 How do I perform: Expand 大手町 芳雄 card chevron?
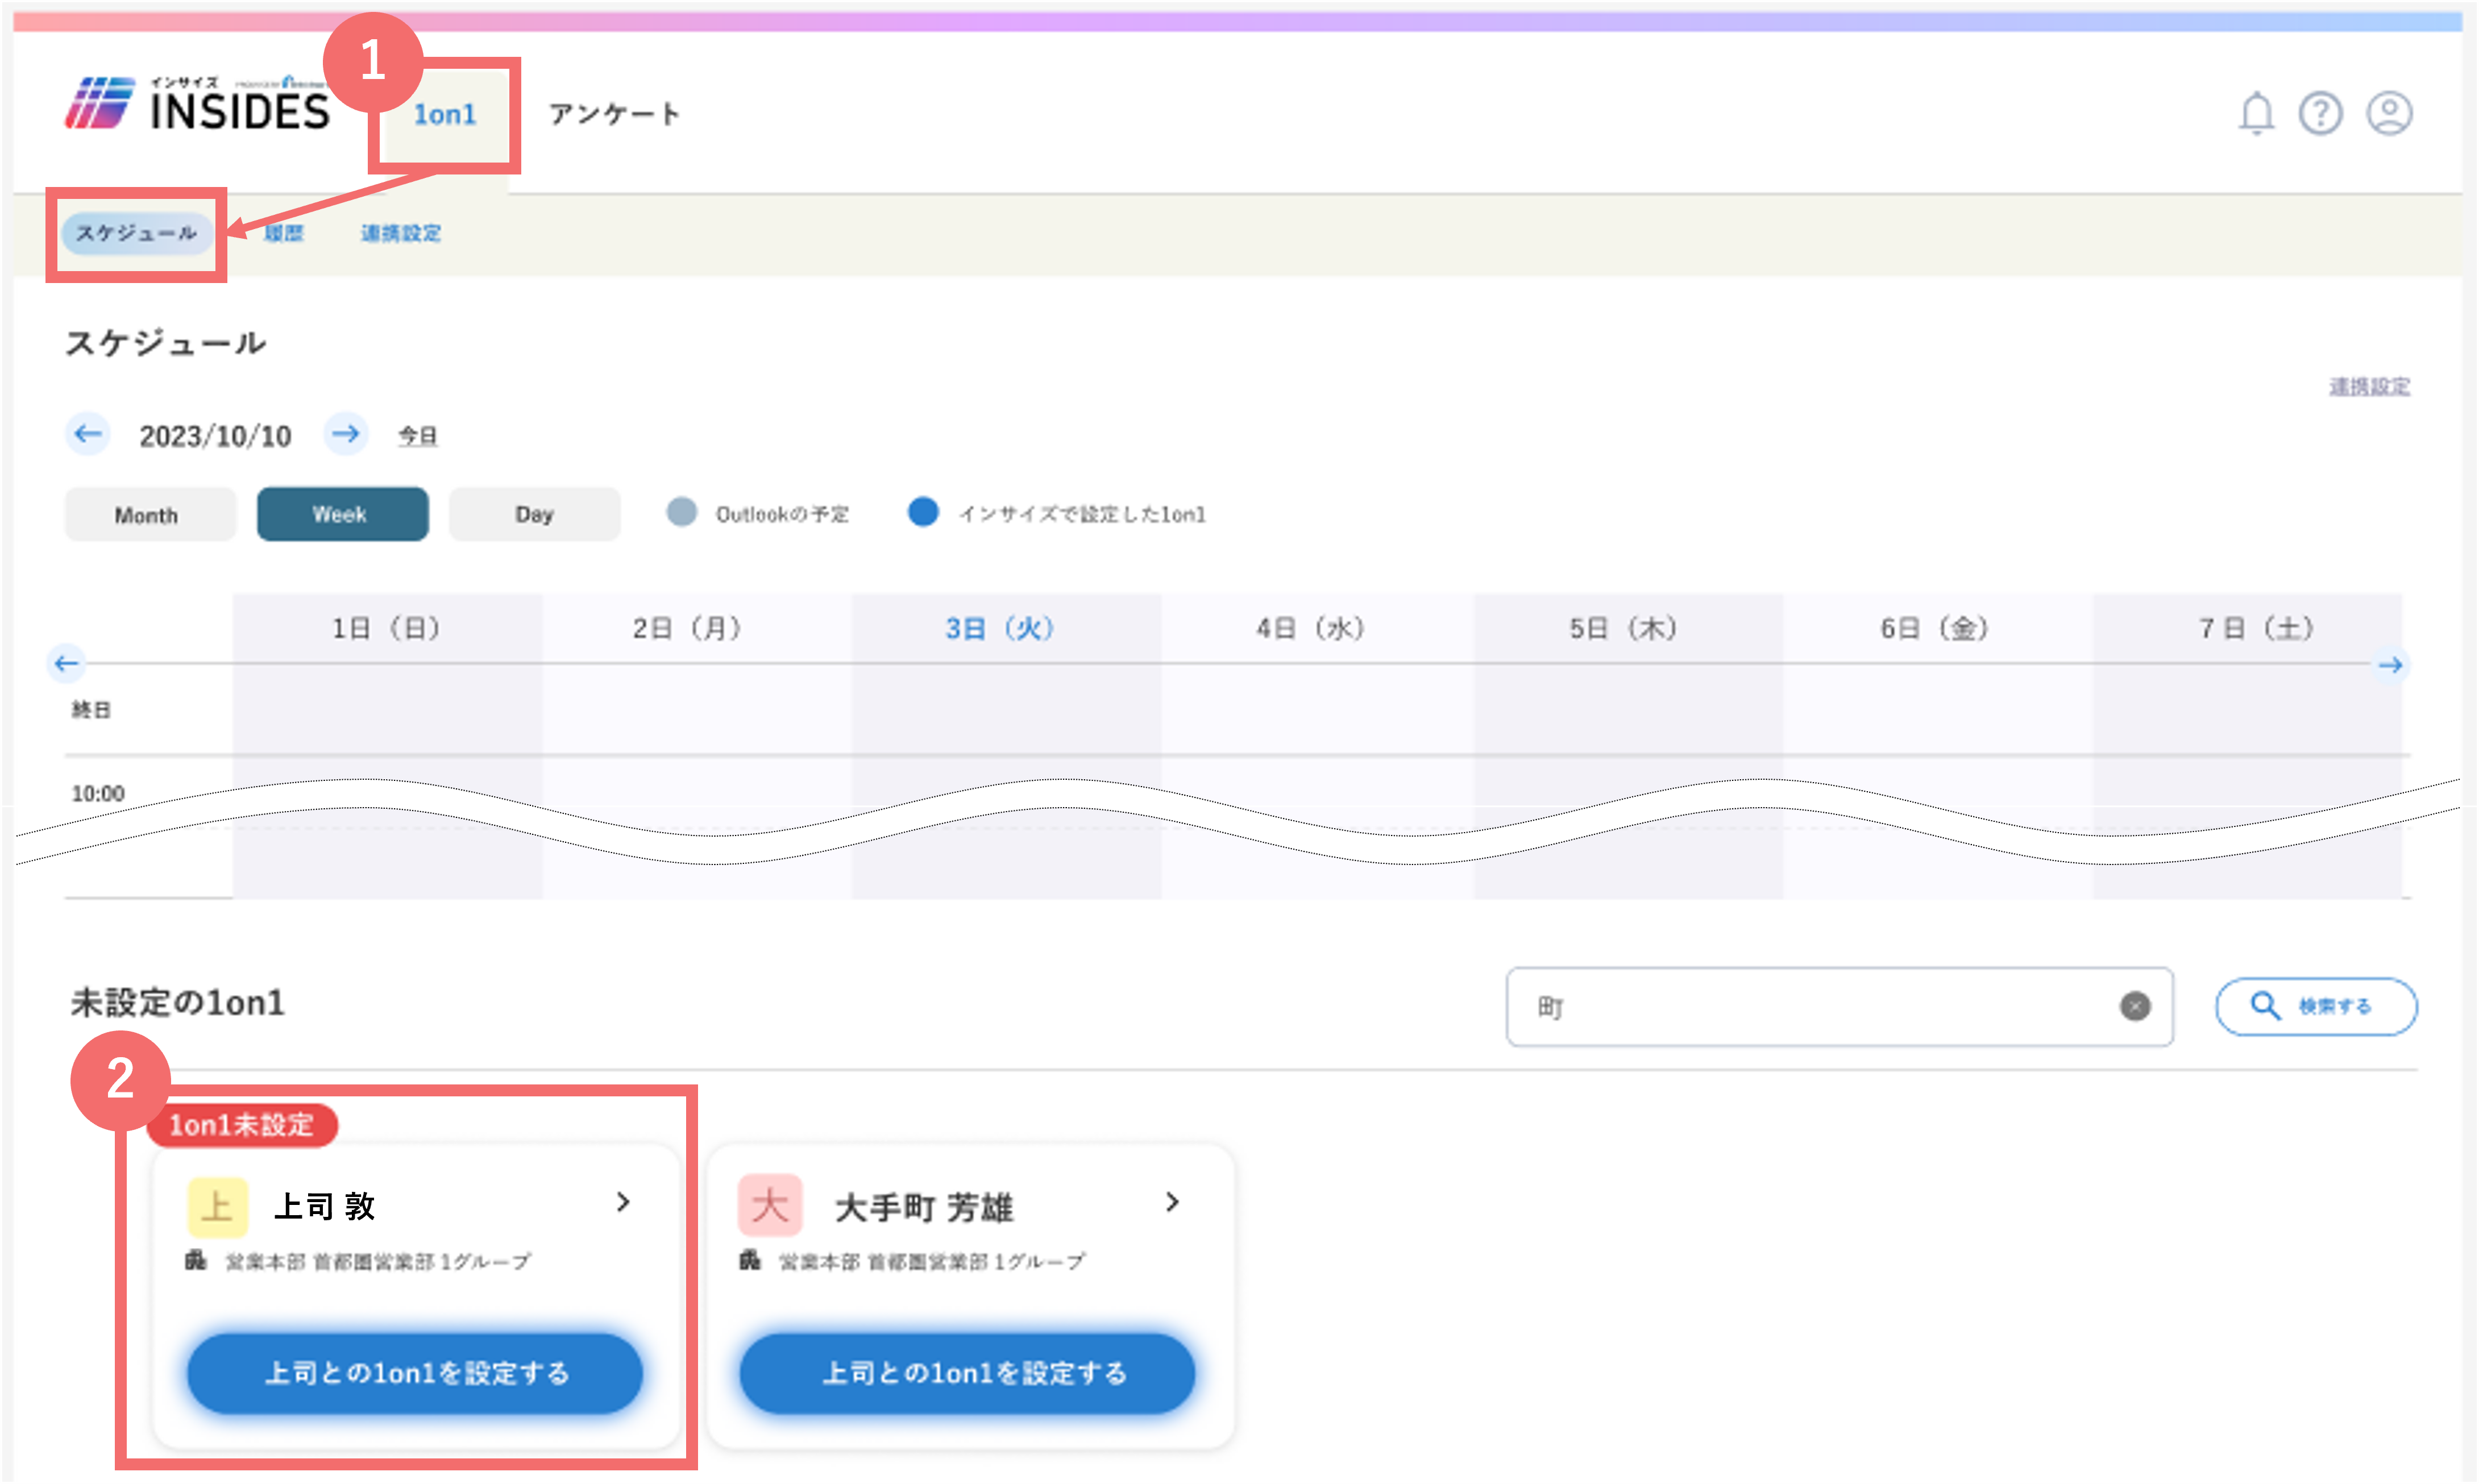pos(1173,1202)
